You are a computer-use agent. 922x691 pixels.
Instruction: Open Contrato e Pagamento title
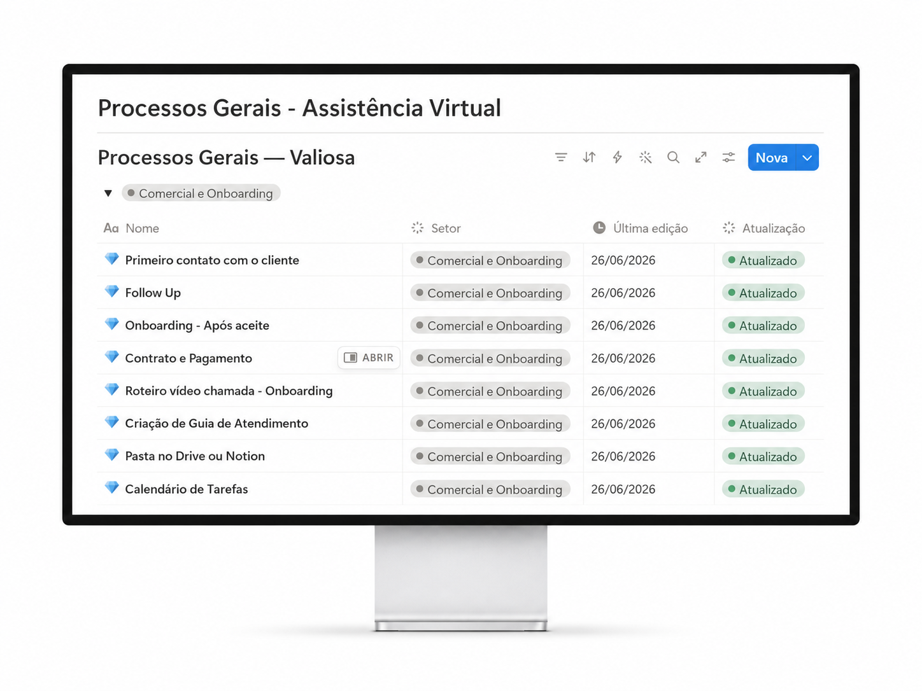pos(188,358)
